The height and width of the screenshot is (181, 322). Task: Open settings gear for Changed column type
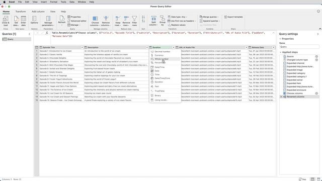click(x=316, y=60)
